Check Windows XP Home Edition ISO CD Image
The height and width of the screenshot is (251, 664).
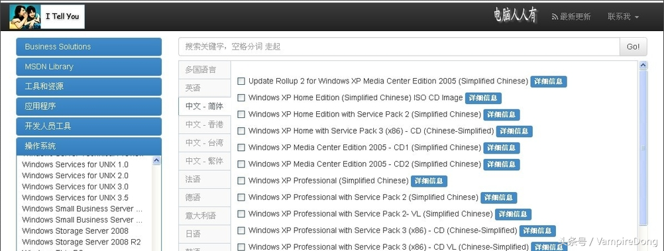point(241,98)
